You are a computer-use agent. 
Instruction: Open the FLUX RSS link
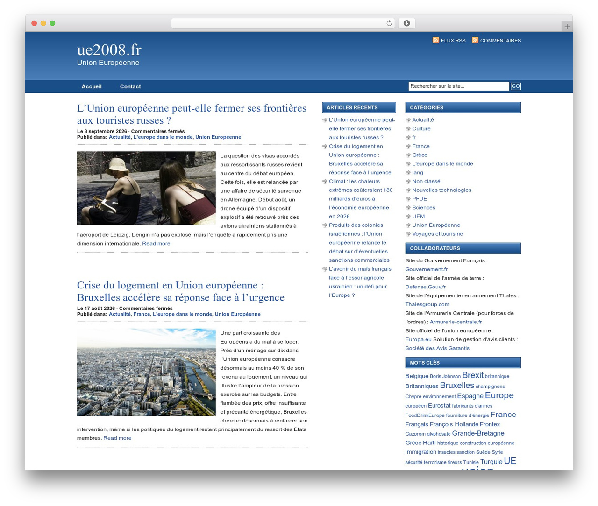coord(453,41)
